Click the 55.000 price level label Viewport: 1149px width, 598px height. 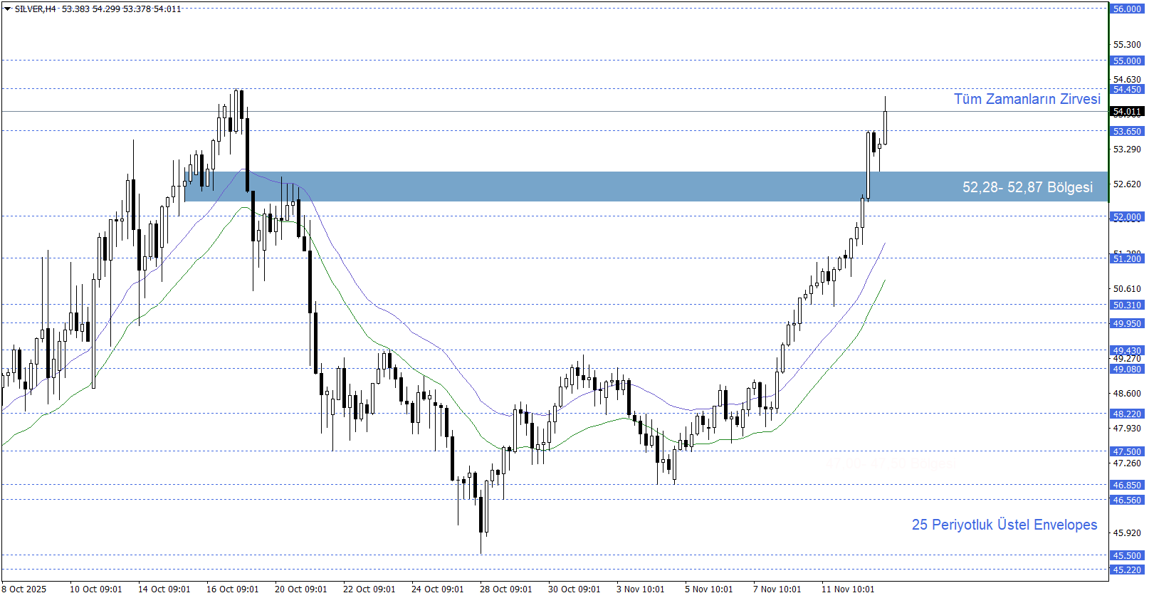[1127, 61]
